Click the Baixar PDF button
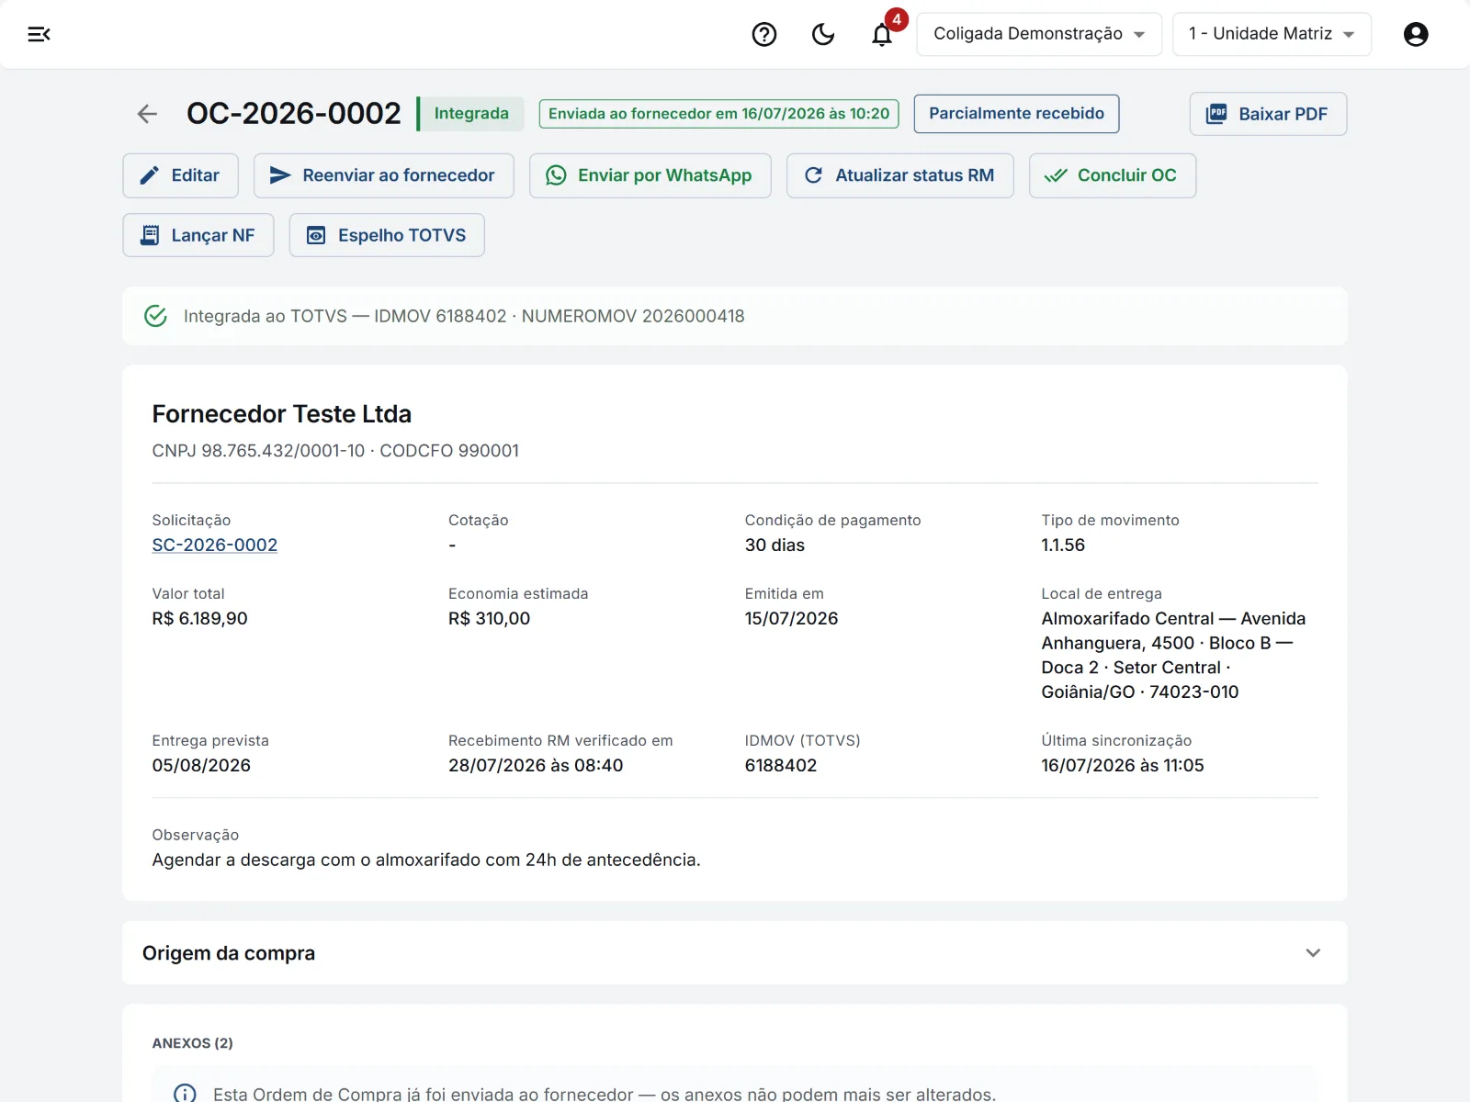 pos(1268,114)
